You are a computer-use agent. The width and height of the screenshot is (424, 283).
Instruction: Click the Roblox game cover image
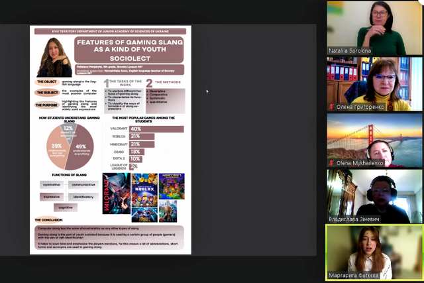[144, 186]
